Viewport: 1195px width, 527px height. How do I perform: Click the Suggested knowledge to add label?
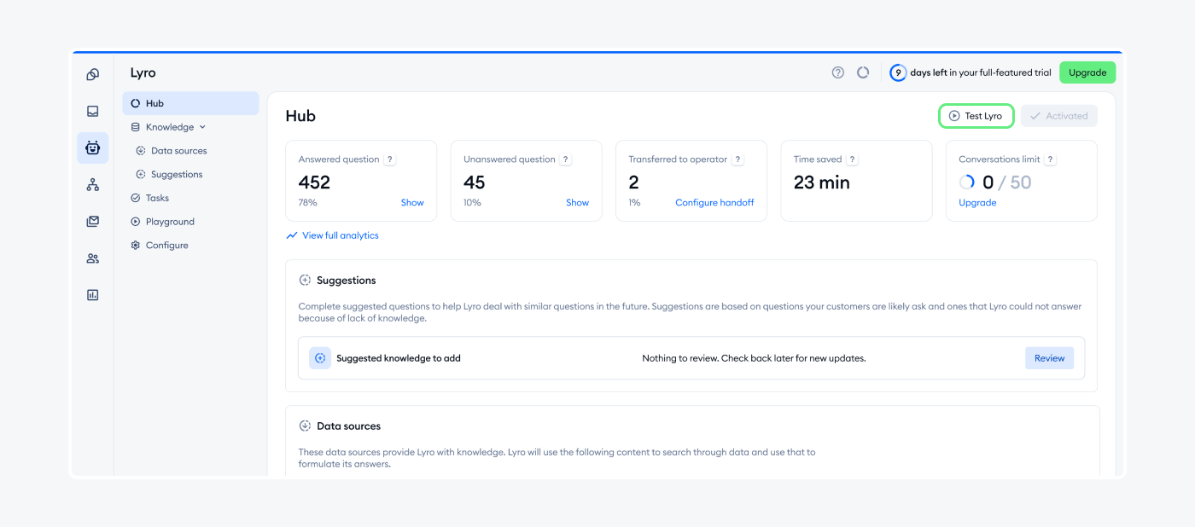(399, 358)
